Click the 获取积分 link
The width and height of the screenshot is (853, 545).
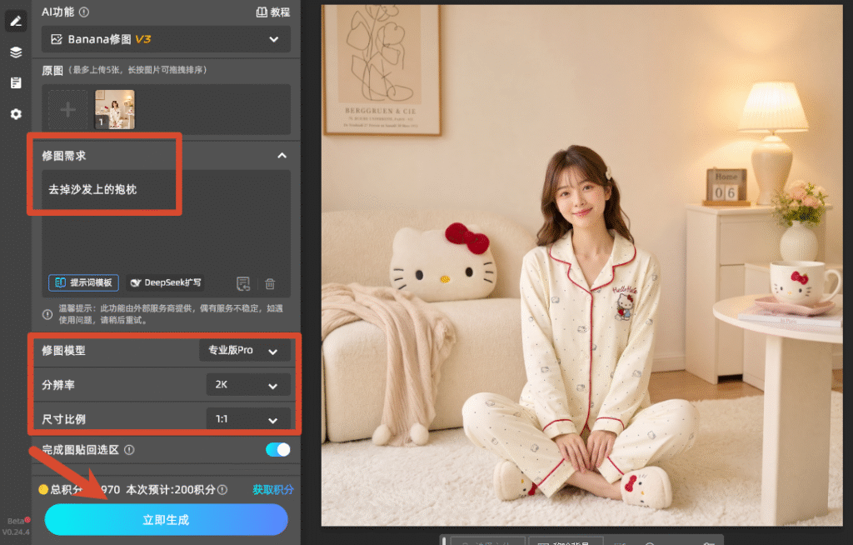tap(273, 489)
